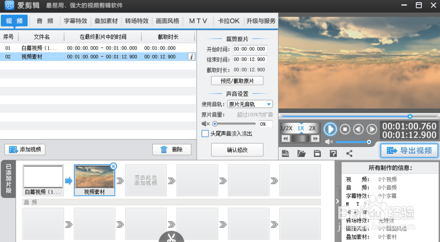Switch to the 视频 tab
Viewport: 440px width, 242px height.
[x=15, y=21]
